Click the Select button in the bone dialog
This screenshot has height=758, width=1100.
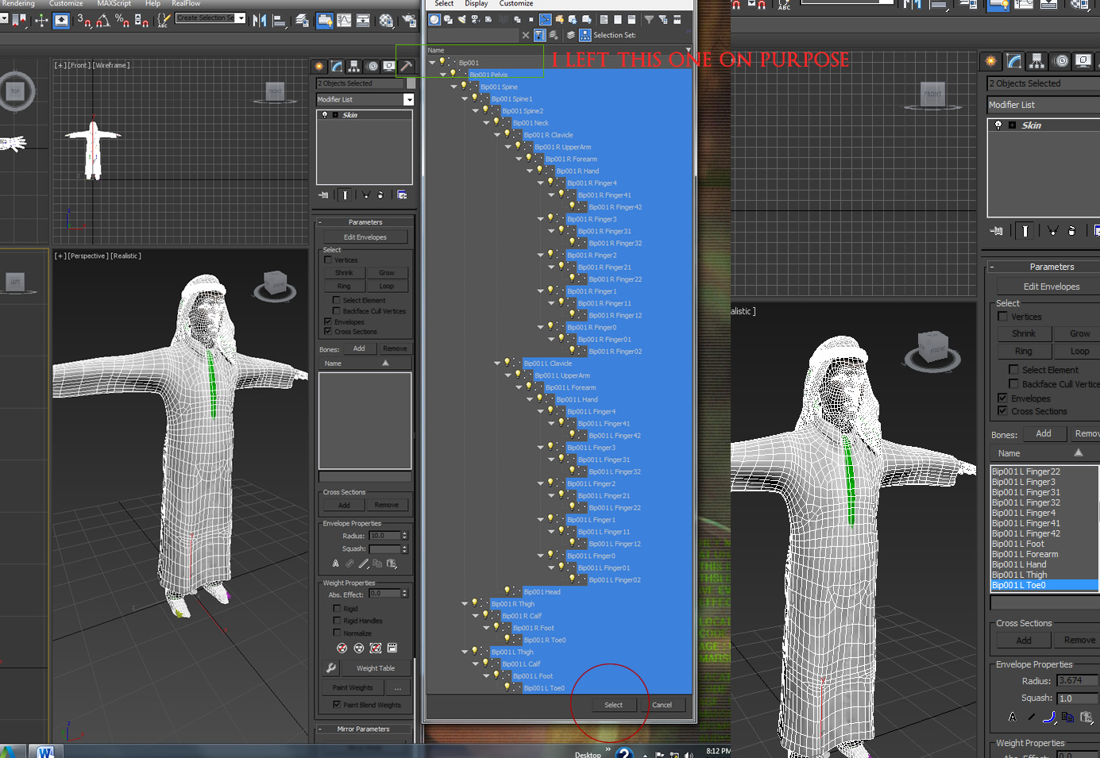pyautogui.click(x=612, y=705)
